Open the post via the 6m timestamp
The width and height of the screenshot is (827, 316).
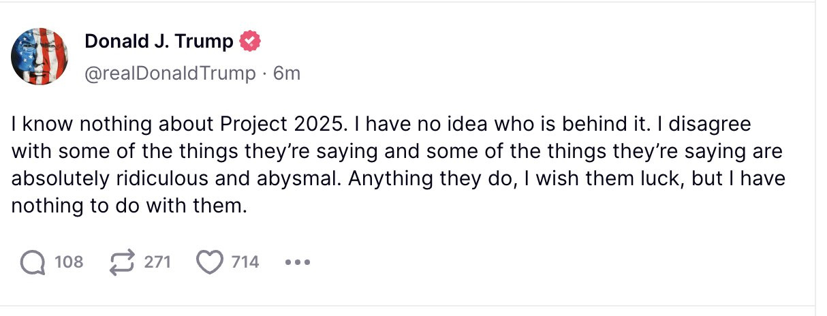(286, 74)
